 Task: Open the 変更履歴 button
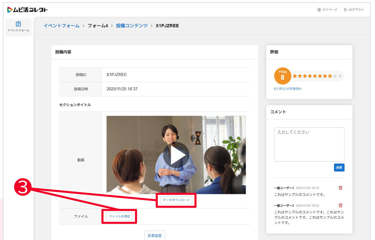click(155, 235)
